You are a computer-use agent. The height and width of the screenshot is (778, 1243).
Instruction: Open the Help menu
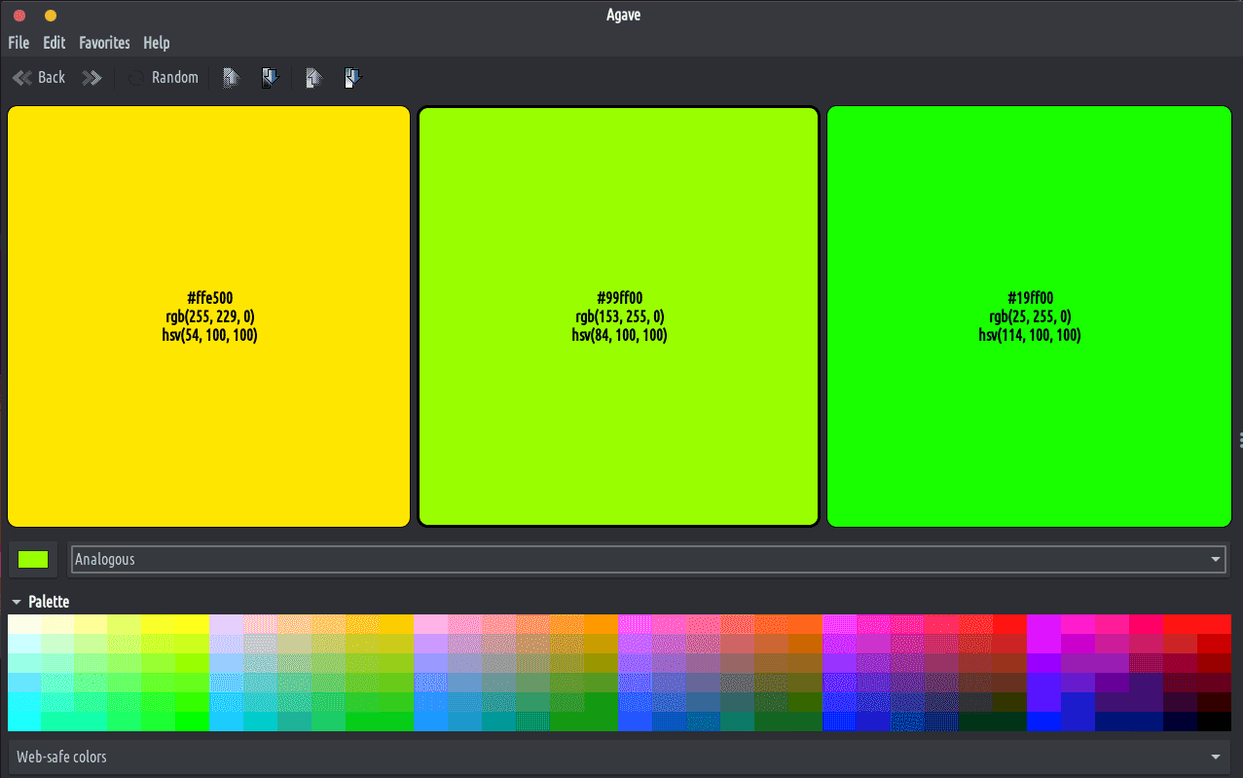tap(157, 43)
